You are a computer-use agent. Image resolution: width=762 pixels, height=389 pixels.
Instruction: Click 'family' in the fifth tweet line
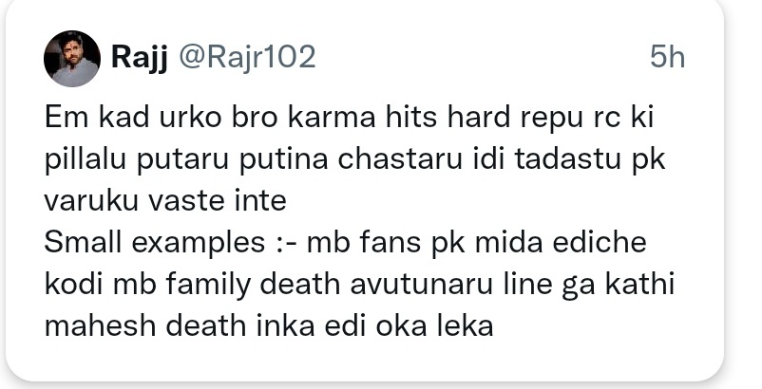(x=208, y=286)
